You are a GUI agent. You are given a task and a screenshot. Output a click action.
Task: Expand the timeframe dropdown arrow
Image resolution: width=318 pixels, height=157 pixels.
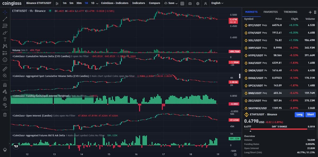pos(97,3)
